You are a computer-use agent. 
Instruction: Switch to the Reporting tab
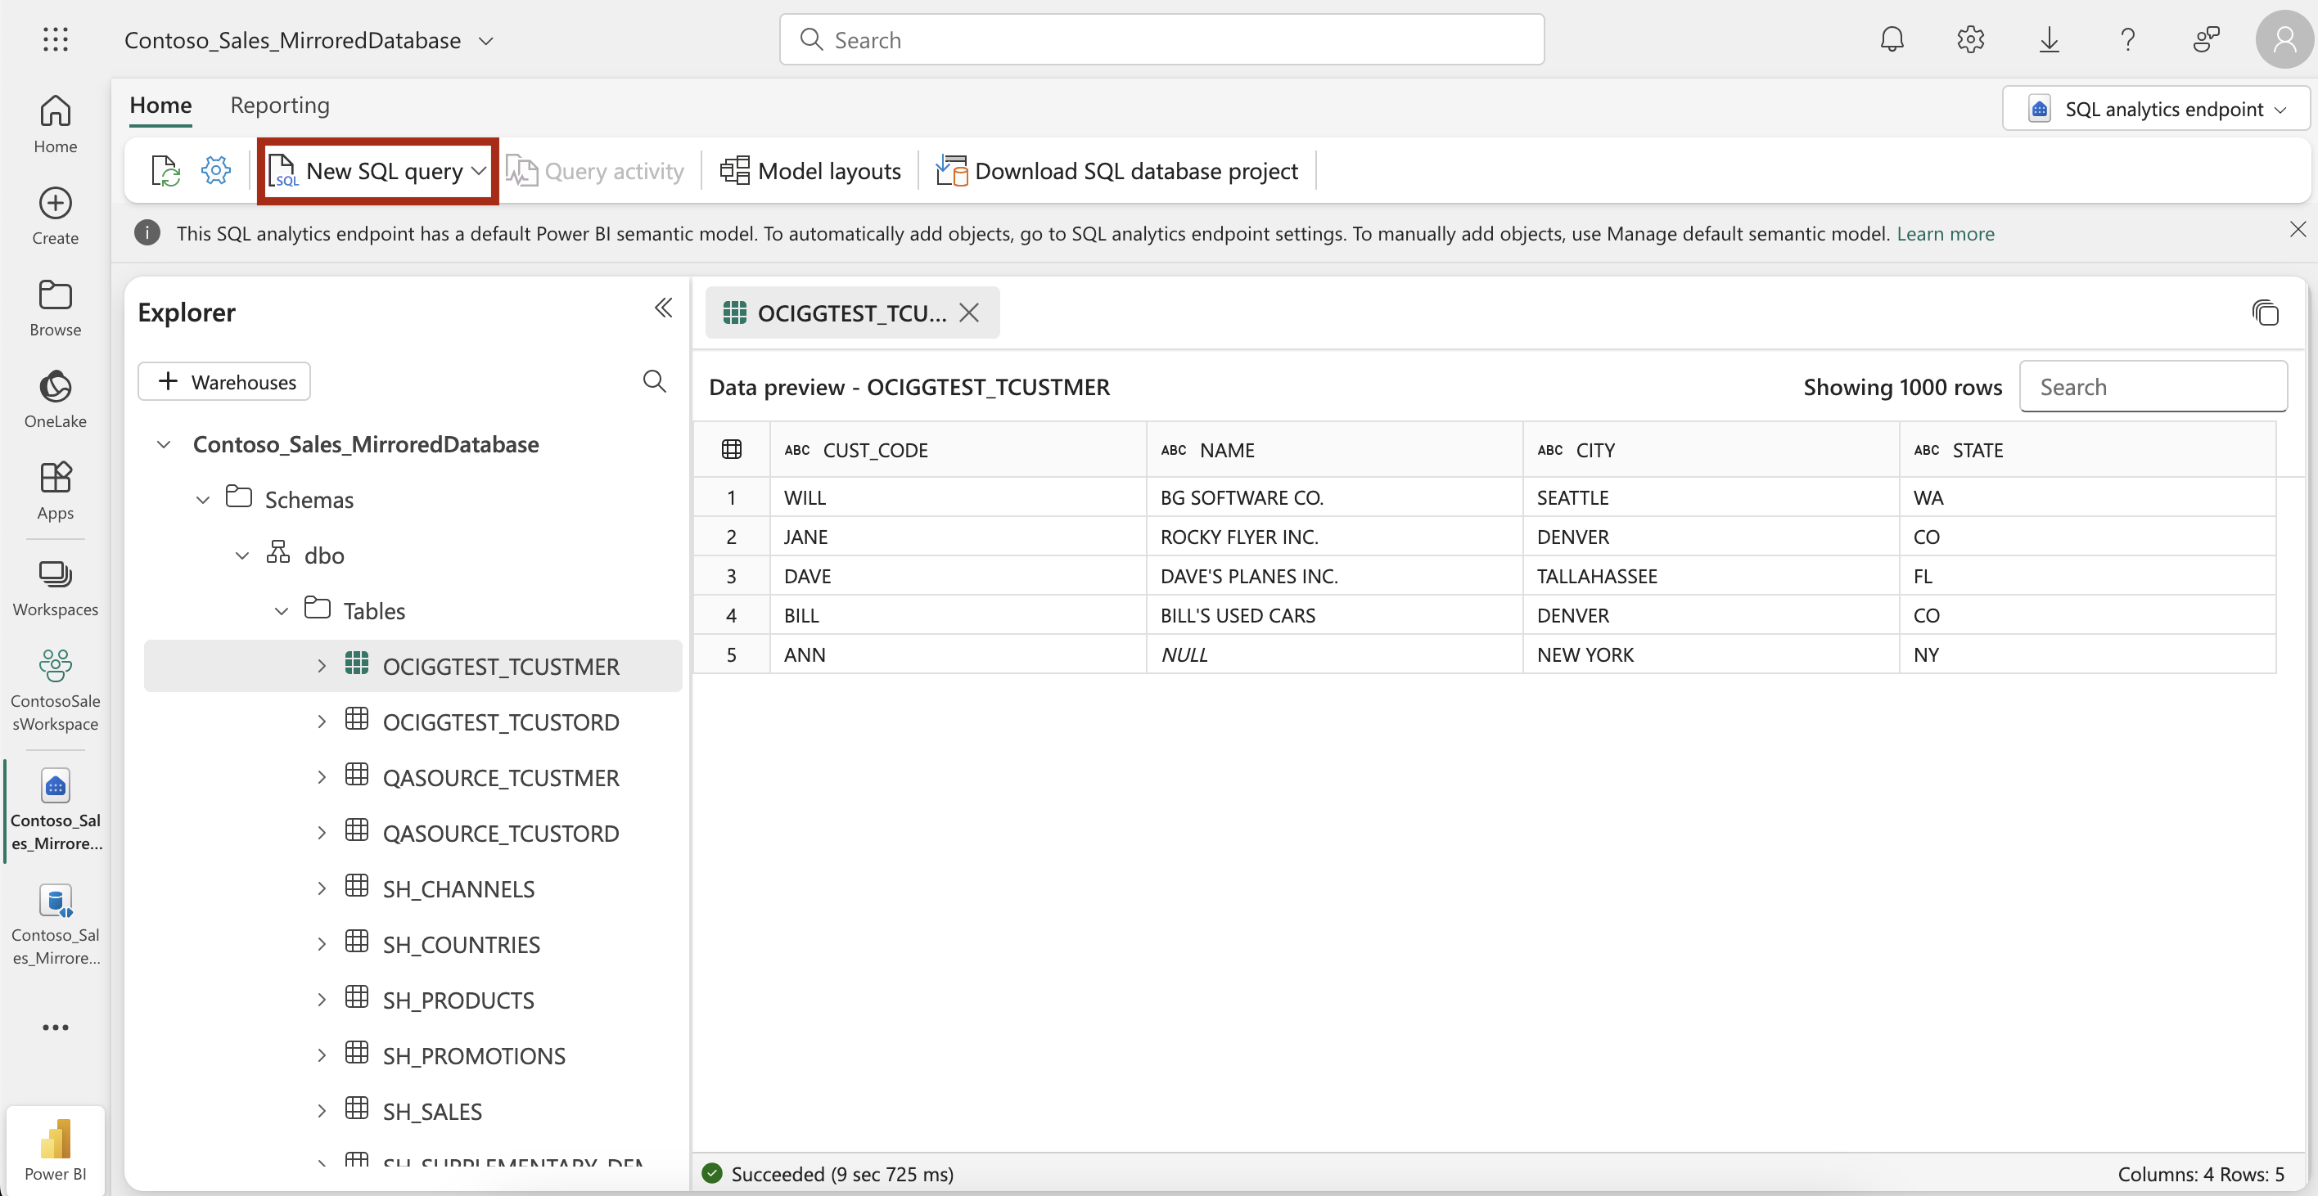coord(280,106)
